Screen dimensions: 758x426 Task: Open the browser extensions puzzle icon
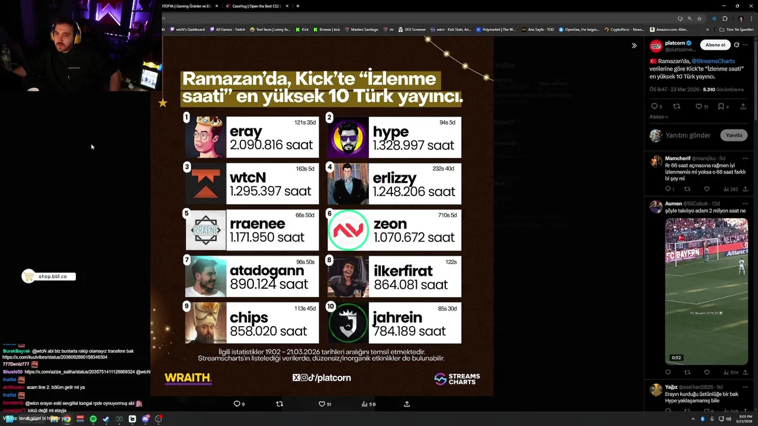coord(724,18)
